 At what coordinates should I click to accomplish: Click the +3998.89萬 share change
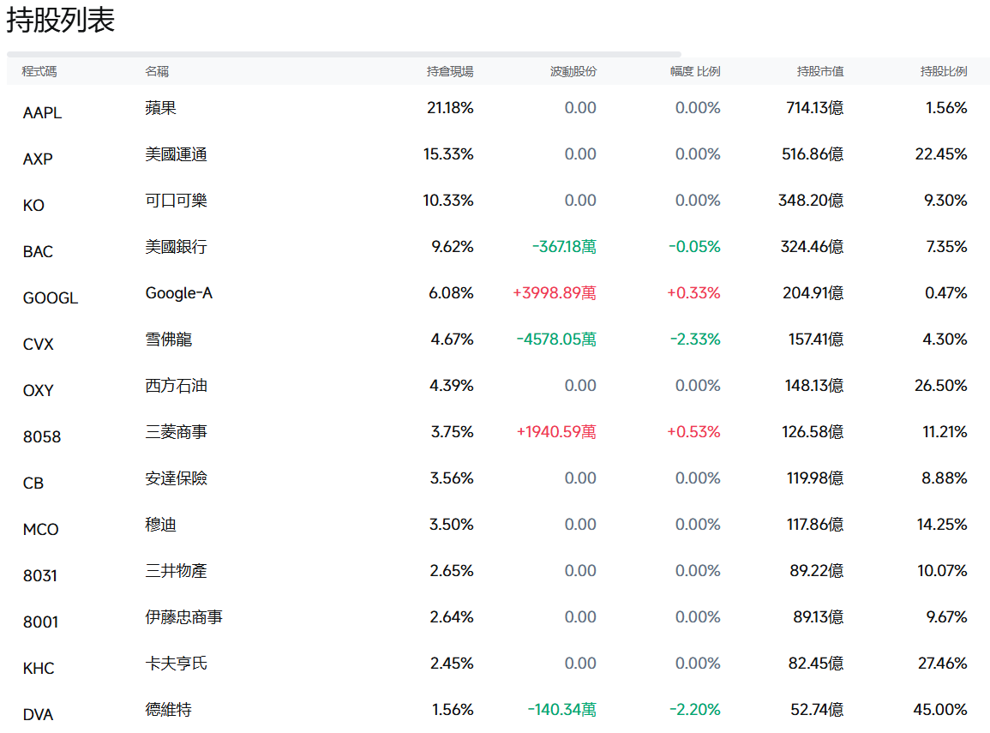(555, 293)
